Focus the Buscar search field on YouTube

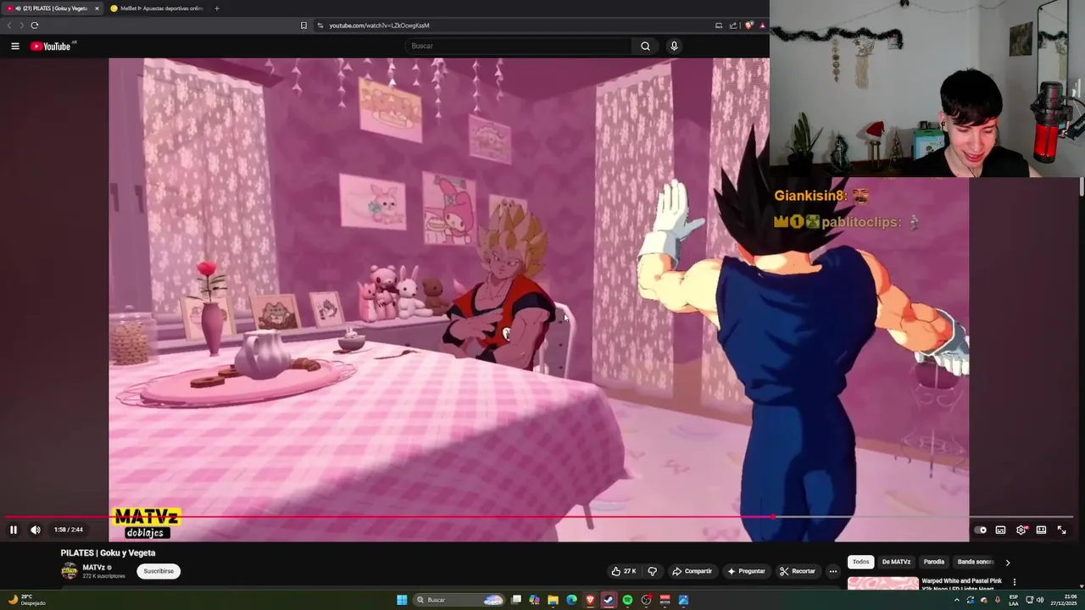517,46
